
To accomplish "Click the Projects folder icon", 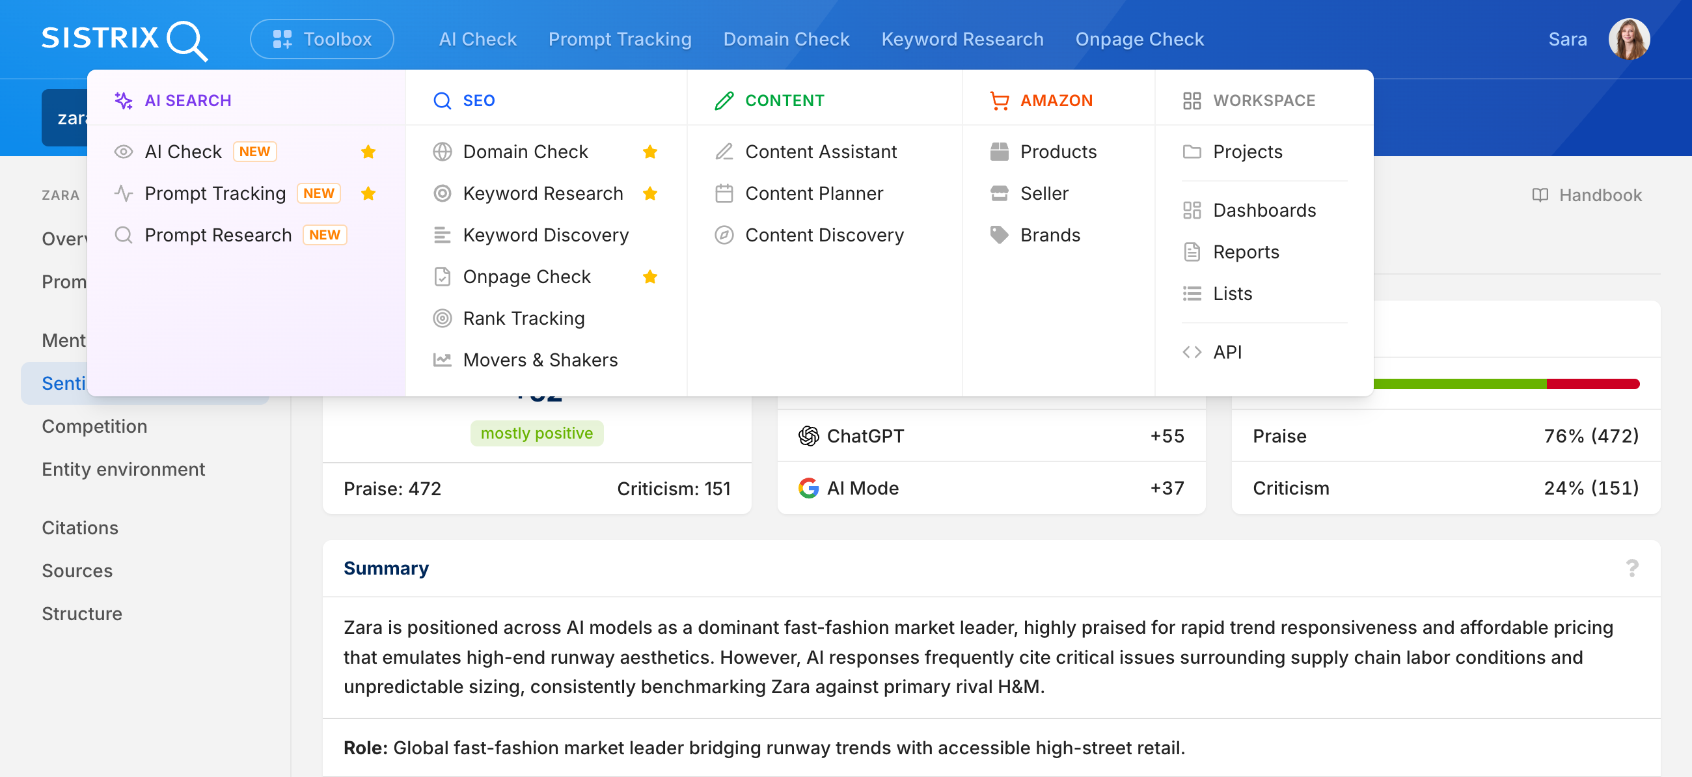I will [x=1192, y=152].
